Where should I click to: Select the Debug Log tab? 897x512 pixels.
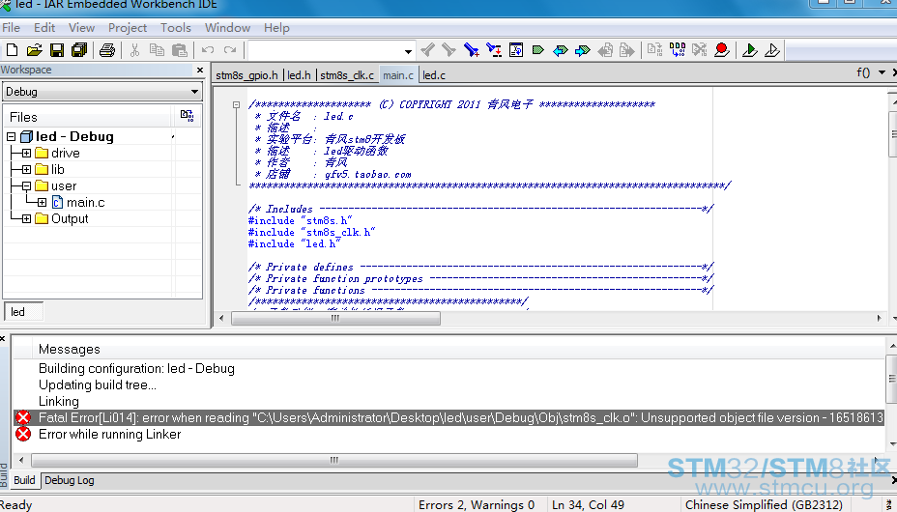(x=70, y=480)
